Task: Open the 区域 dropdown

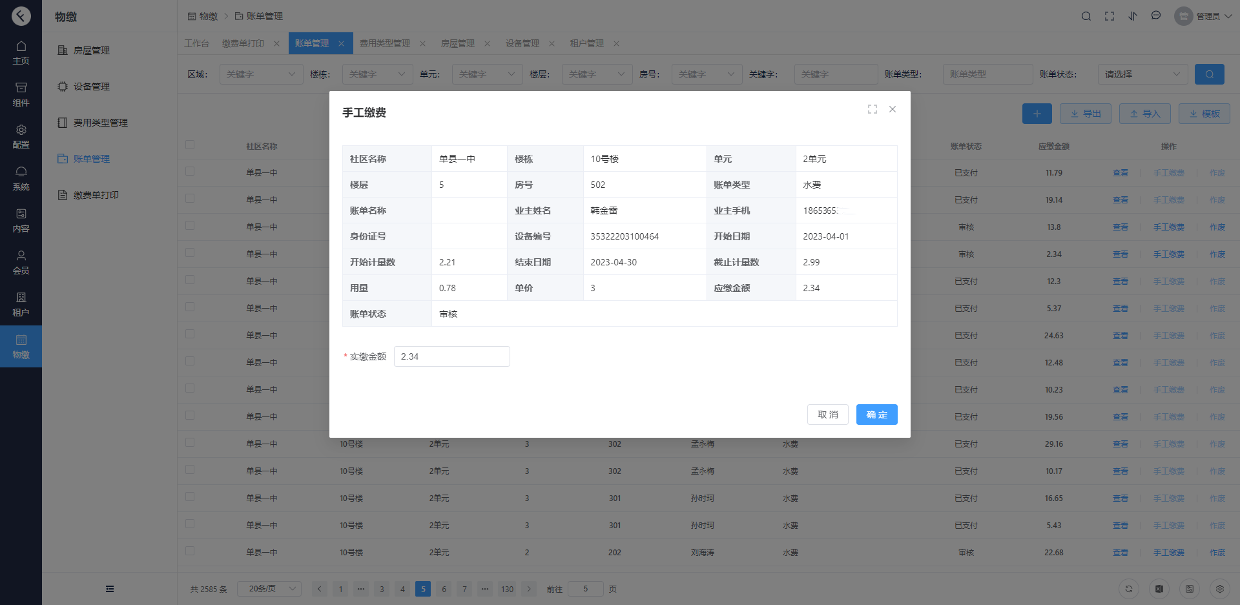Action: (262, 74)
